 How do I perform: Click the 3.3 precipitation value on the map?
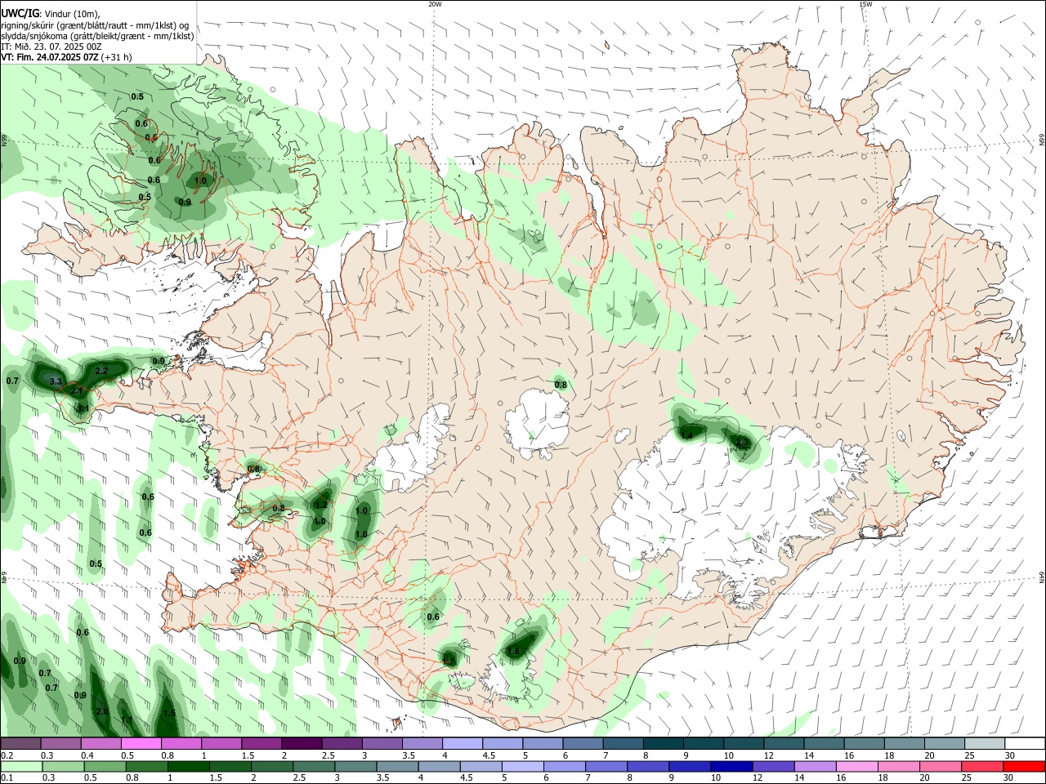pyautogui.click(x=56, y=381)
